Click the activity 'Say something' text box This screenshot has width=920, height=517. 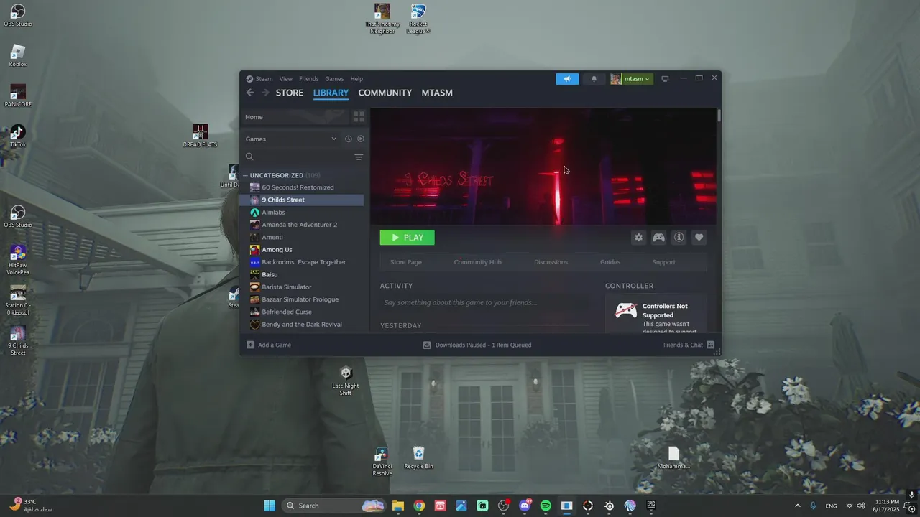coord(485,302)
